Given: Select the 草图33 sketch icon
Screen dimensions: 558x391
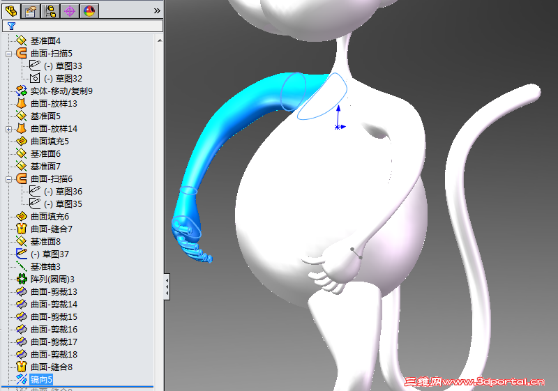Looking at the screenshot, I should point(34,66).
